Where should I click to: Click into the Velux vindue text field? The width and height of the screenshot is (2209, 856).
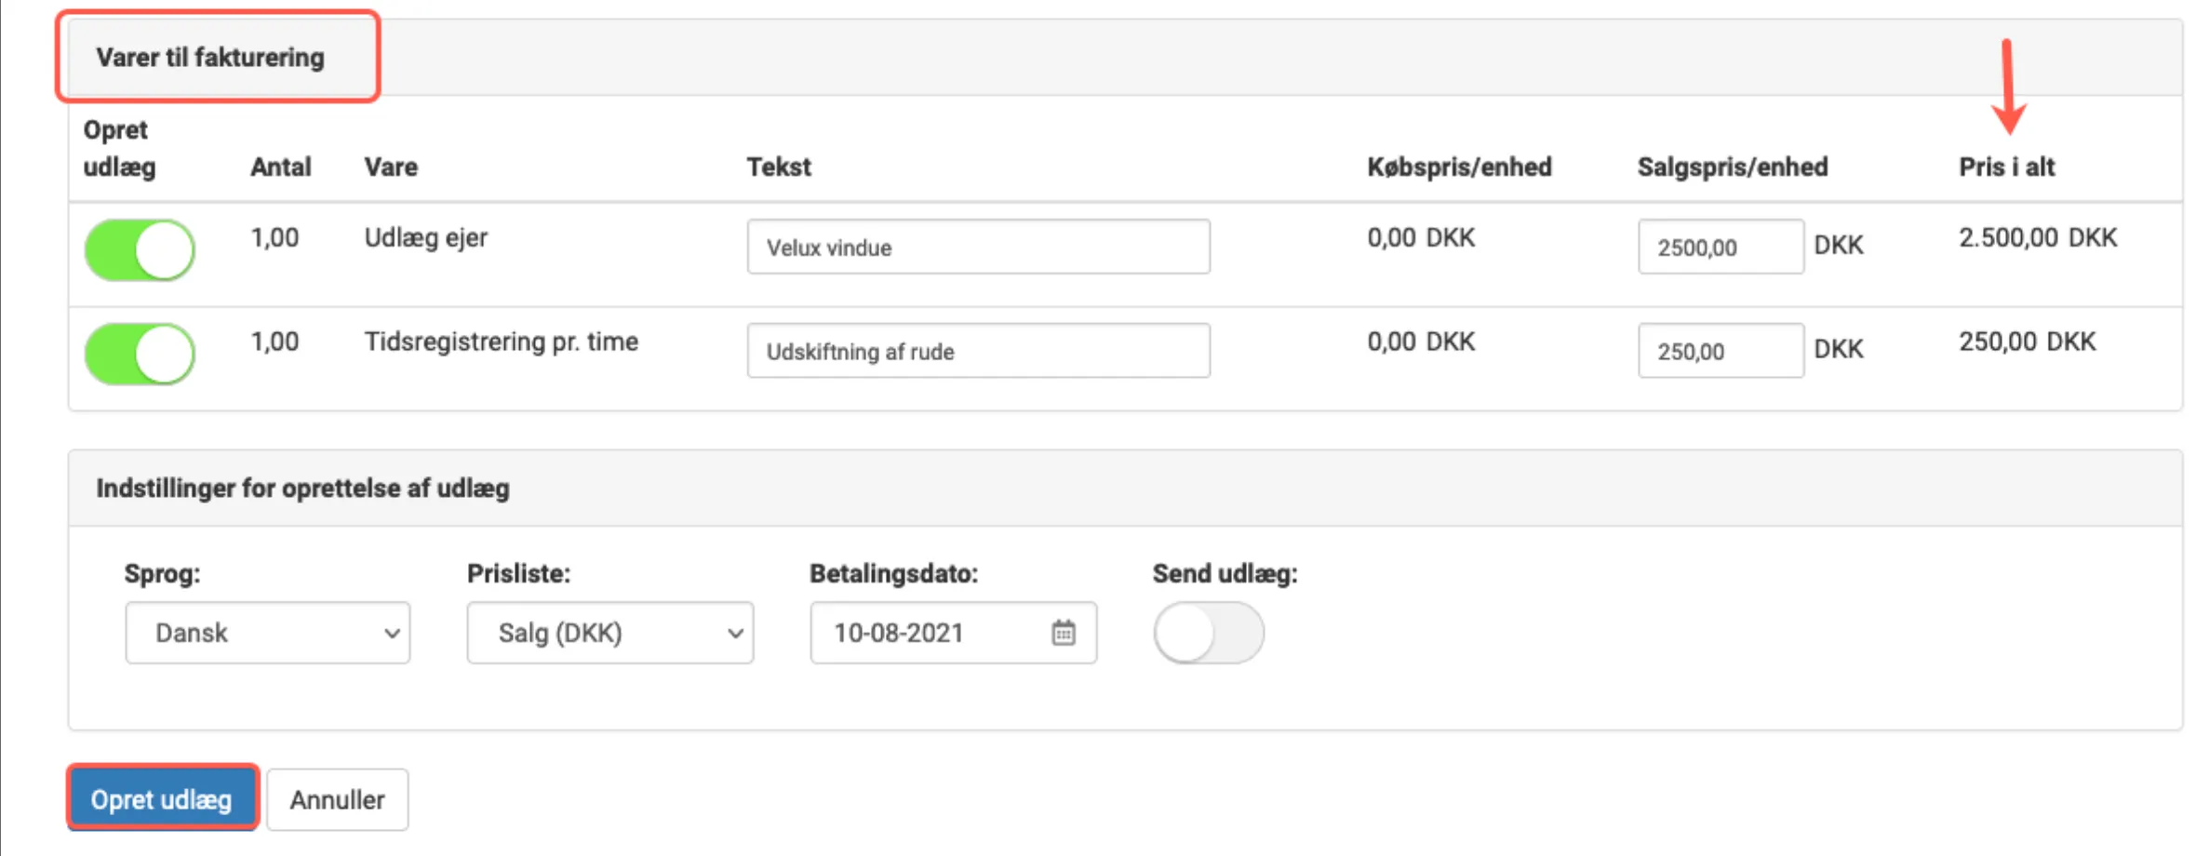pos(977,247)
